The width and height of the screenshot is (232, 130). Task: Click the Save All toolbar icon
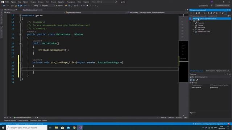point(21,6)
